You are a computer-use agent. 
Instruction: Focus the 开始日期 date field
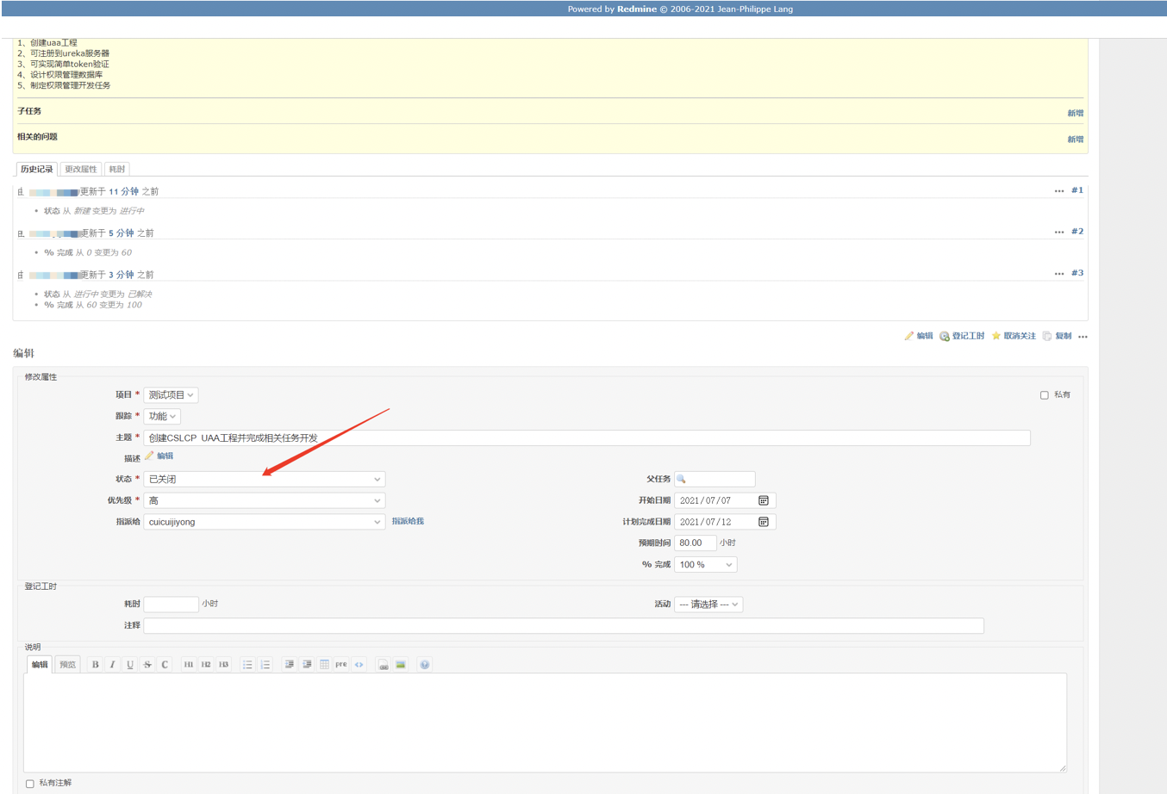coord(725,500)
